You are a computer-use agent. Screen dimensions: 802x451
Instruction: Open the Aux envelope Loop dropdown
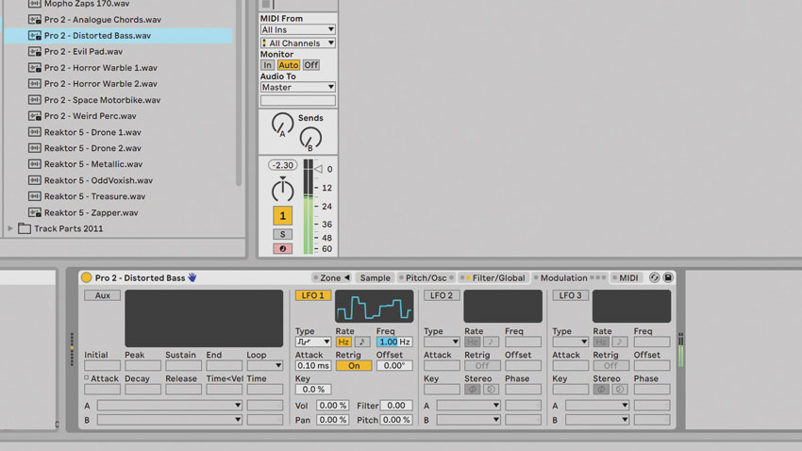(x=265, y=365)
